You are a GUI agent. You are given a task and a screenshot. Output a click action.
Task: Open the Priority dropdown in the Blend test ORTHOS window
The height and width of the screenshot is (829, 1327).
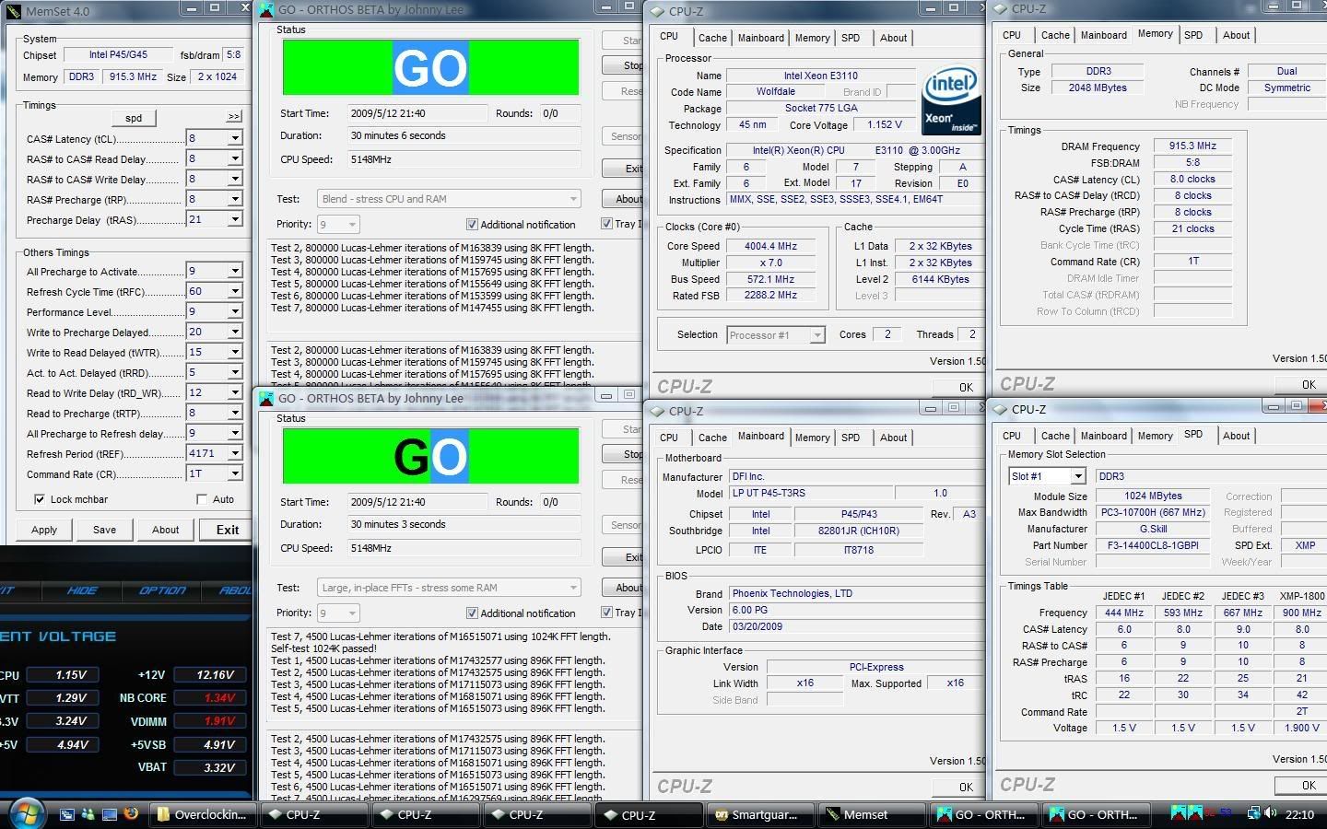click(x=350, y=225)
